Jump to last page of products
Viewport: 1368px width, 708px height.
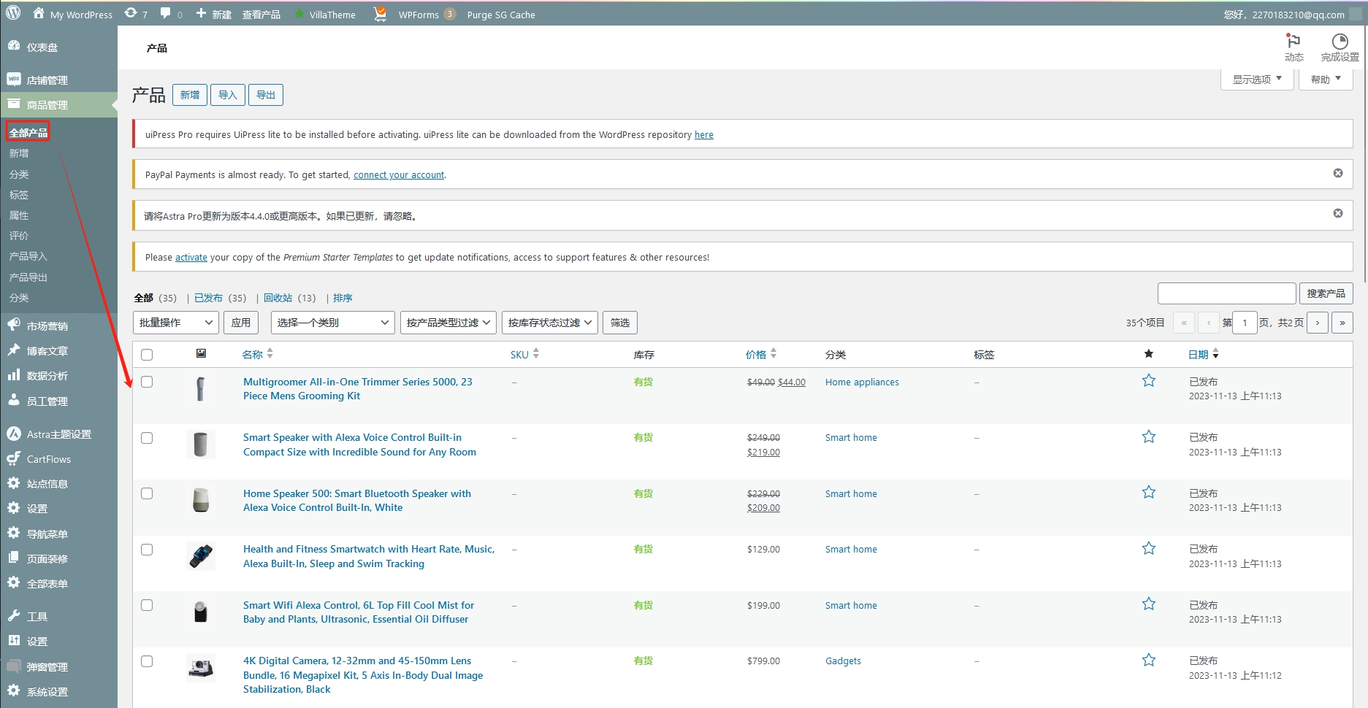tap(1342, 323)
